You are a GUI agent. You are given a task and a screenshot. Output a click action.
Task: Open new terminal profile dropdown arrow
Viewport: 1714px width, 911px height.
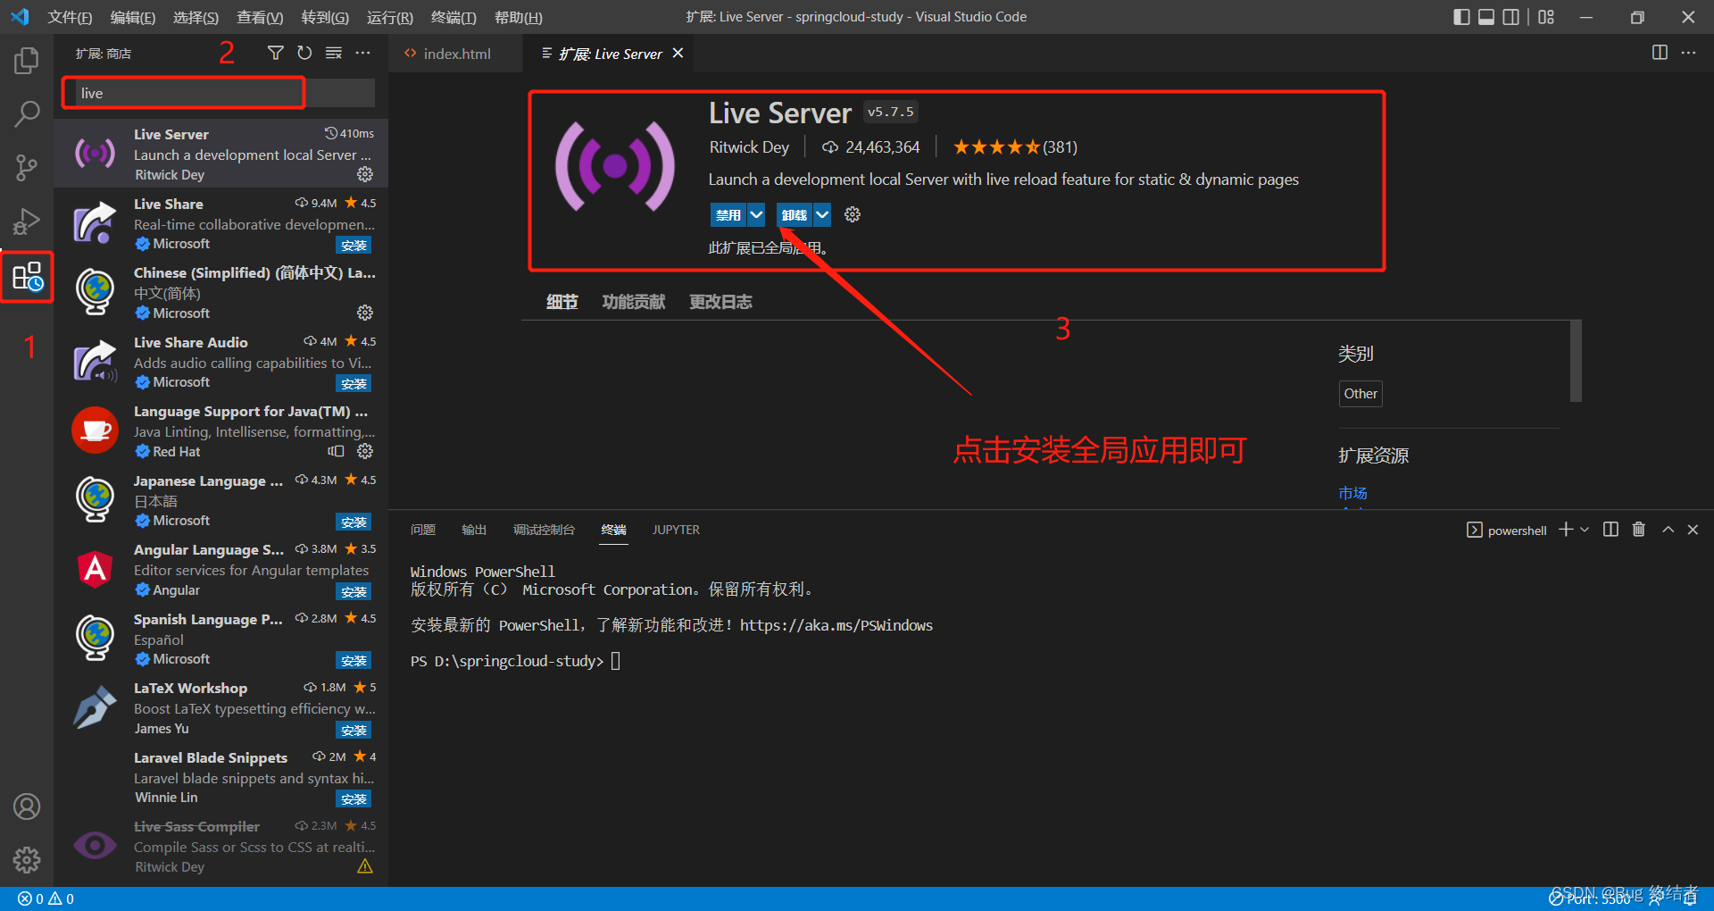(x=1585, y=530)
